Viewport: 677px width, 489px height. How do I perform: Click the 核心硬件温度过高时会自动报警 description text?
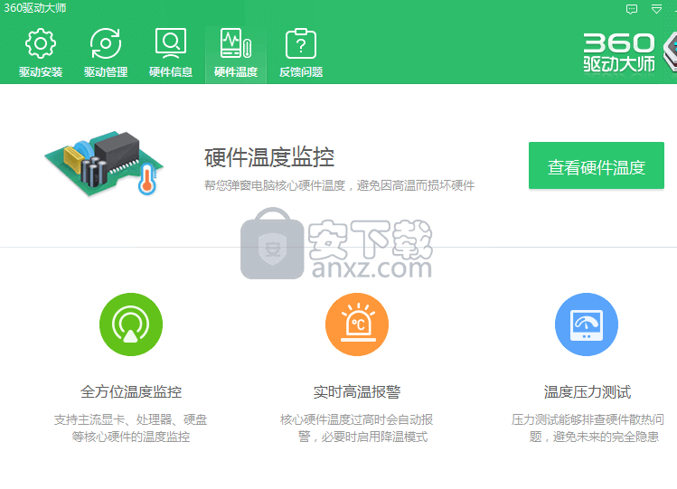[x=357, y=428]
